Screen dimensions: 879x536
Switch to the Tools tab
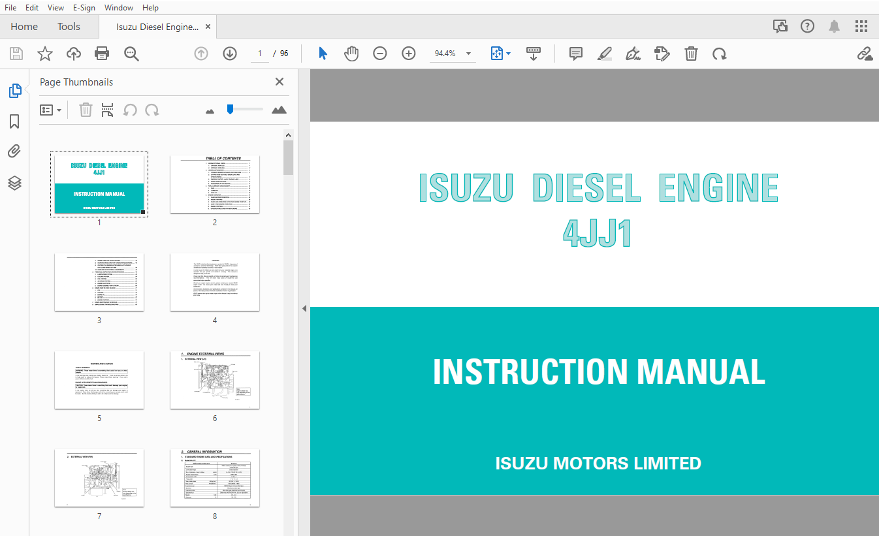point(69,27)
